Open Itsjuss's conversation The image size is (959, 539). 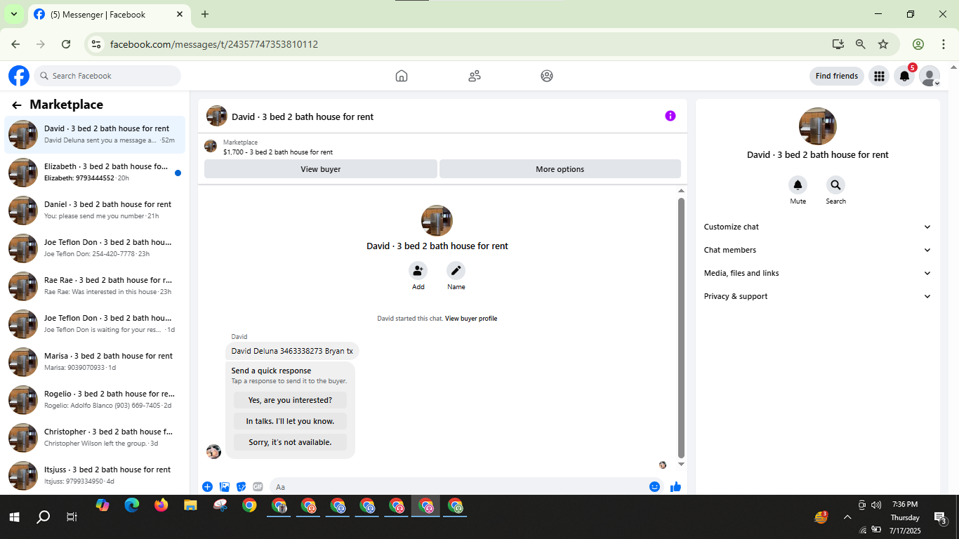[x=95, y=475]
